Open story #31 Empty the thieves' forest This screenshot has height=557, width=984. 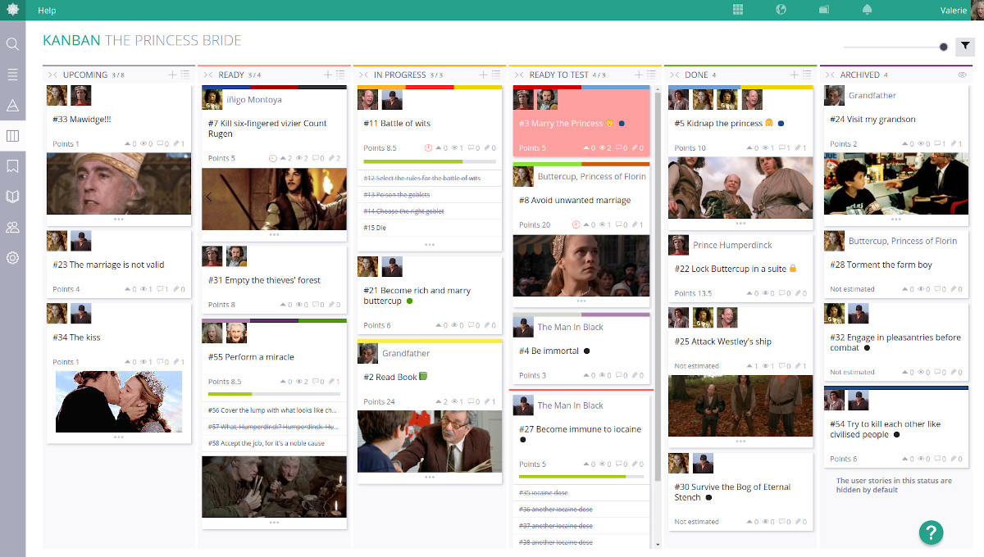point(264,280)
